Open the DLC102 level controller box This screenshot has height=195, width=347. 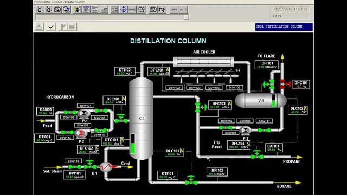point(298,110)
